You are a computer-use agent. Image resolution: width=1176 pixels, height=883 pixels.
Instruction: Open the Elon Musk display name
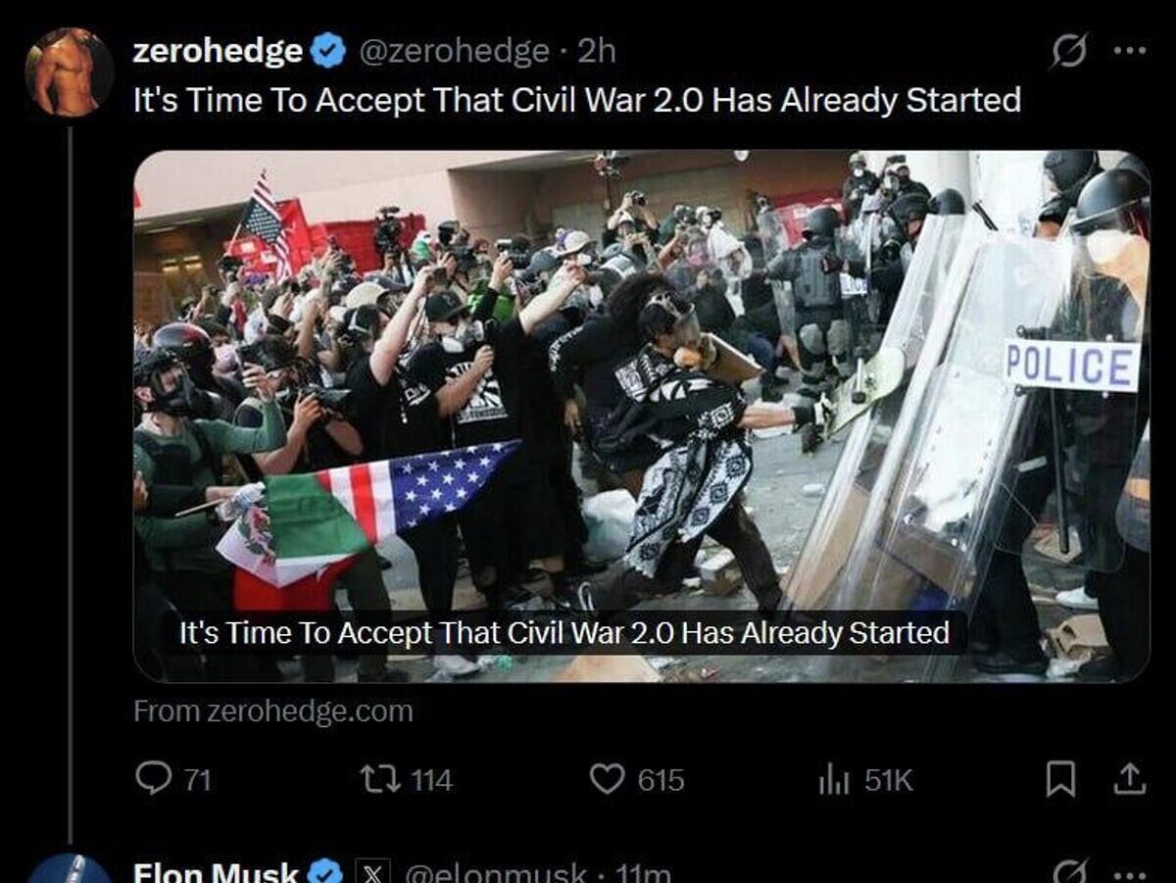point(216,872)
